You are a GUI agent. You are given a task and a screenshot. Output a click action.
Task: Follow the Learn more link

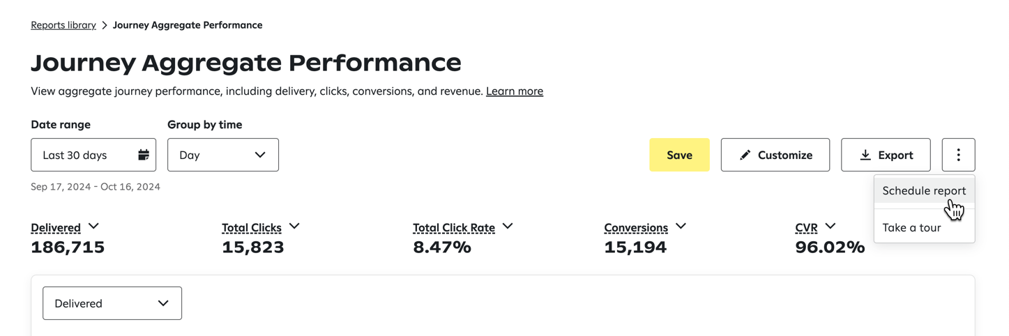click(515, 91)
